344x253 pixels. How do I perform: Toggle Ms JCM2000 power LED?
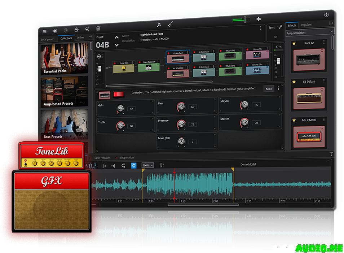(x=169, y=69)
